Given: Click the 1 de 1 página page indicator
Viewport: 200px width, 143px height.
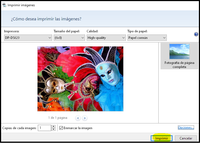Looking at the screenshot, I should 57,118.
